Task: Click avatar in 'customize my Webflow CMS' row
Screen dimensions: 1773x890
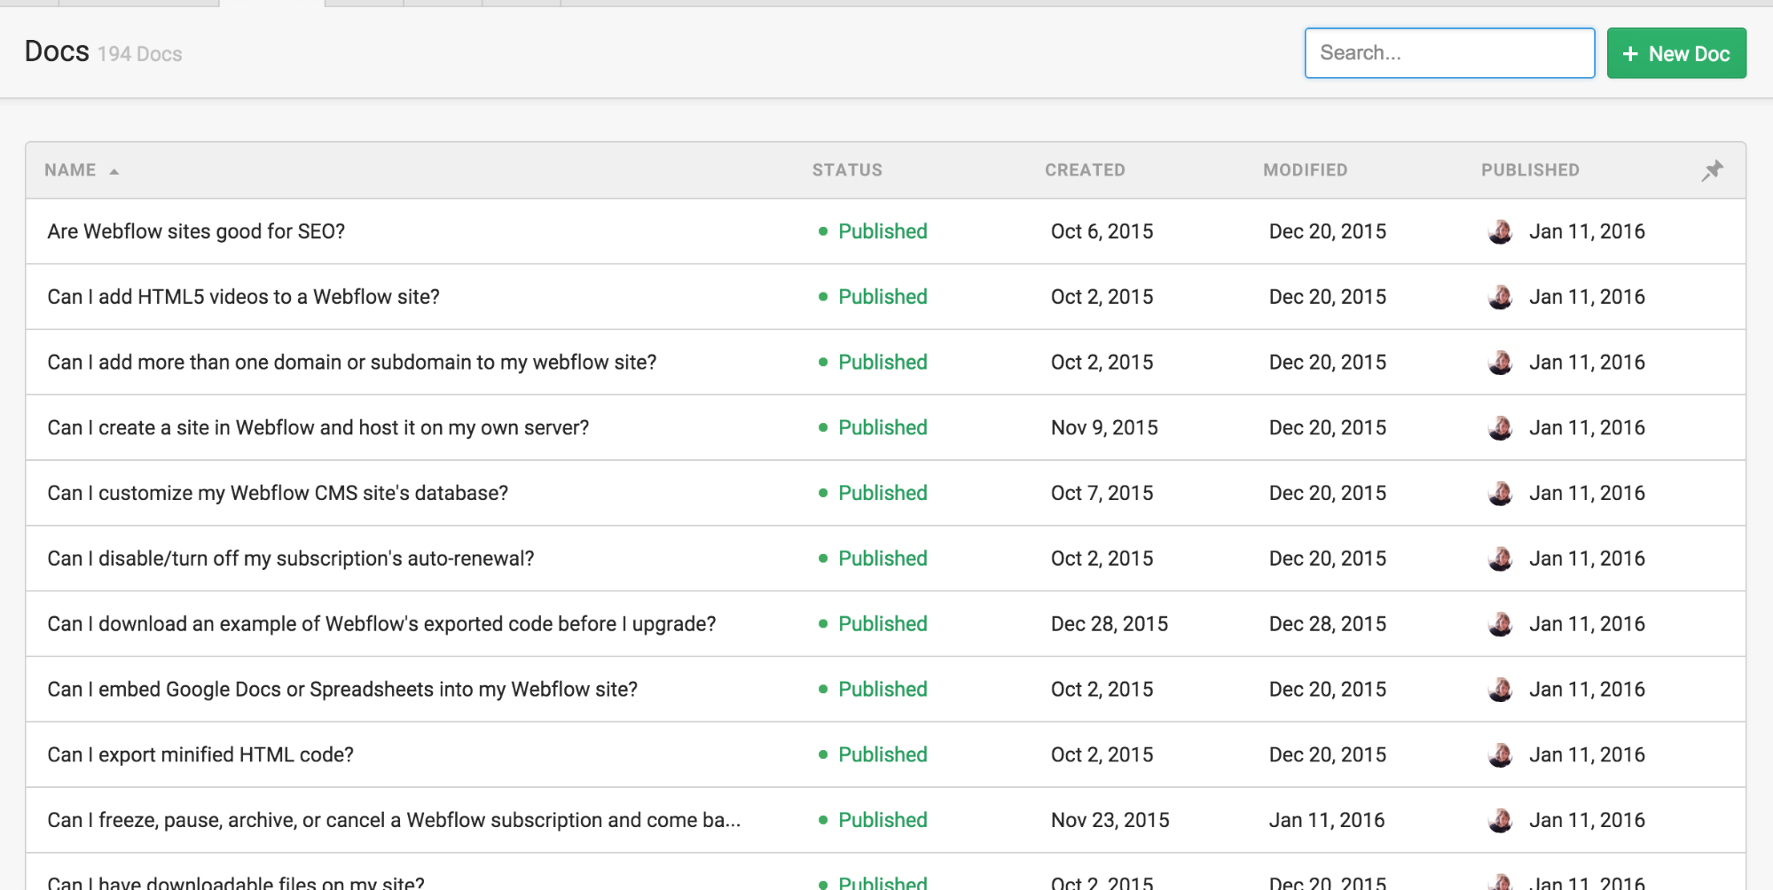Action: click(x=1500, y=493)
